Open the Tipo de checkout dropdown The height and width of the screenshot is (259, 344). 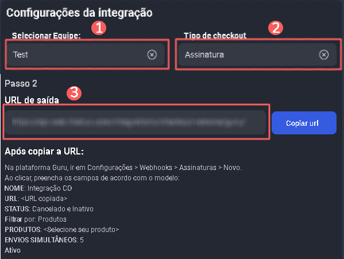click(257, 55)
